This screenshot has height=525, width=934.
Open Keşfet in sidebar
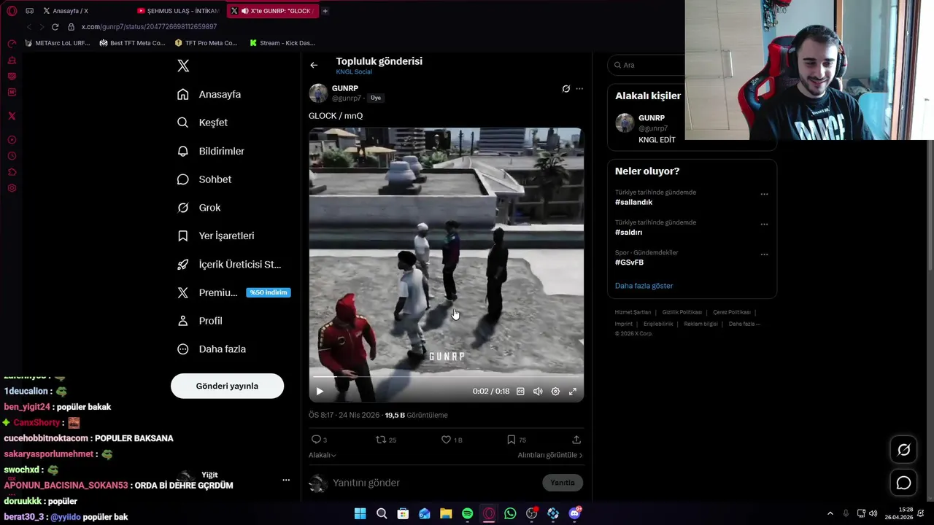click(x=203, y=122)
